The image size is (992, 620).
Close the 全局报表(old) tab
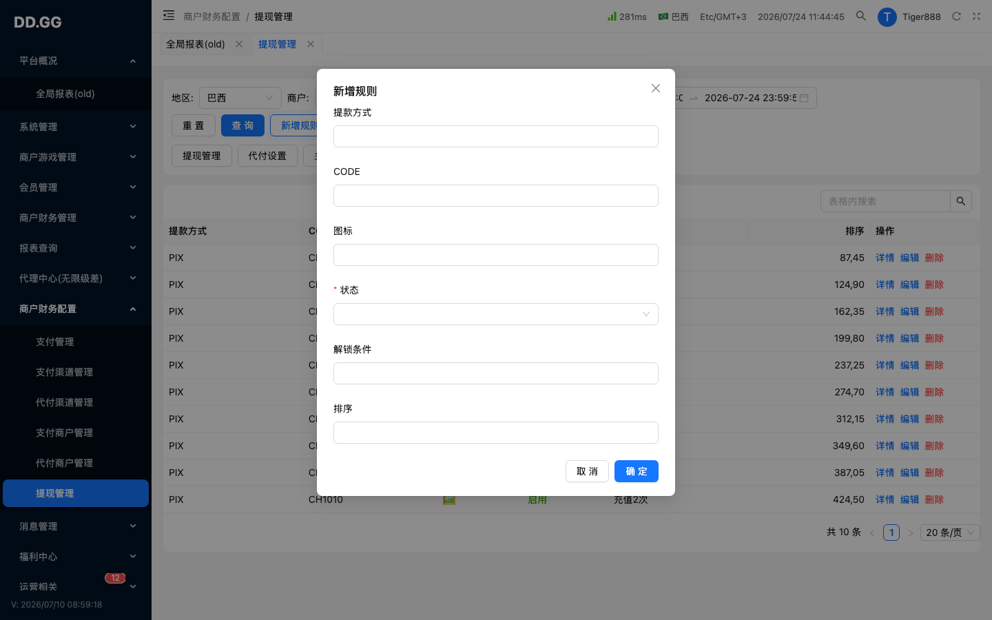pyautogui.click(x=239, y=44)
